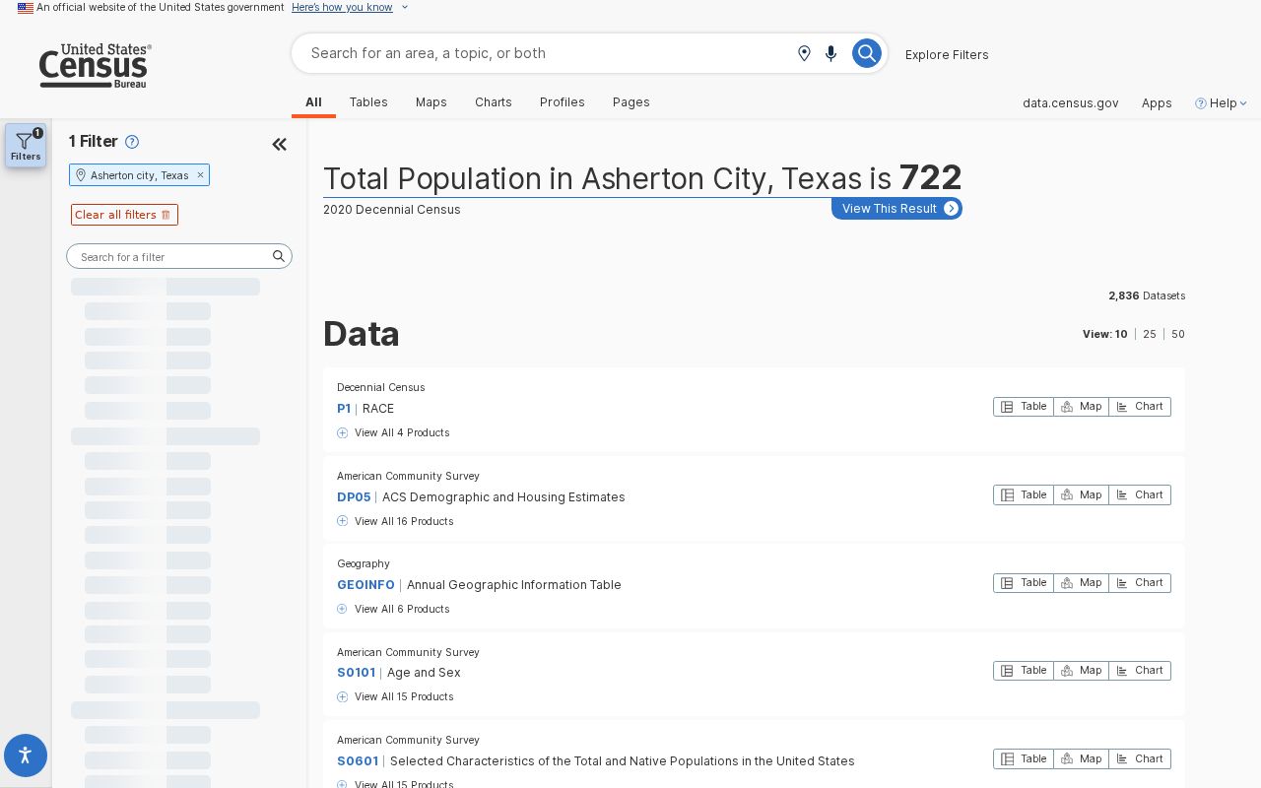
Task: Open Table view for P1 RACE
Action: pos(1024,407)
